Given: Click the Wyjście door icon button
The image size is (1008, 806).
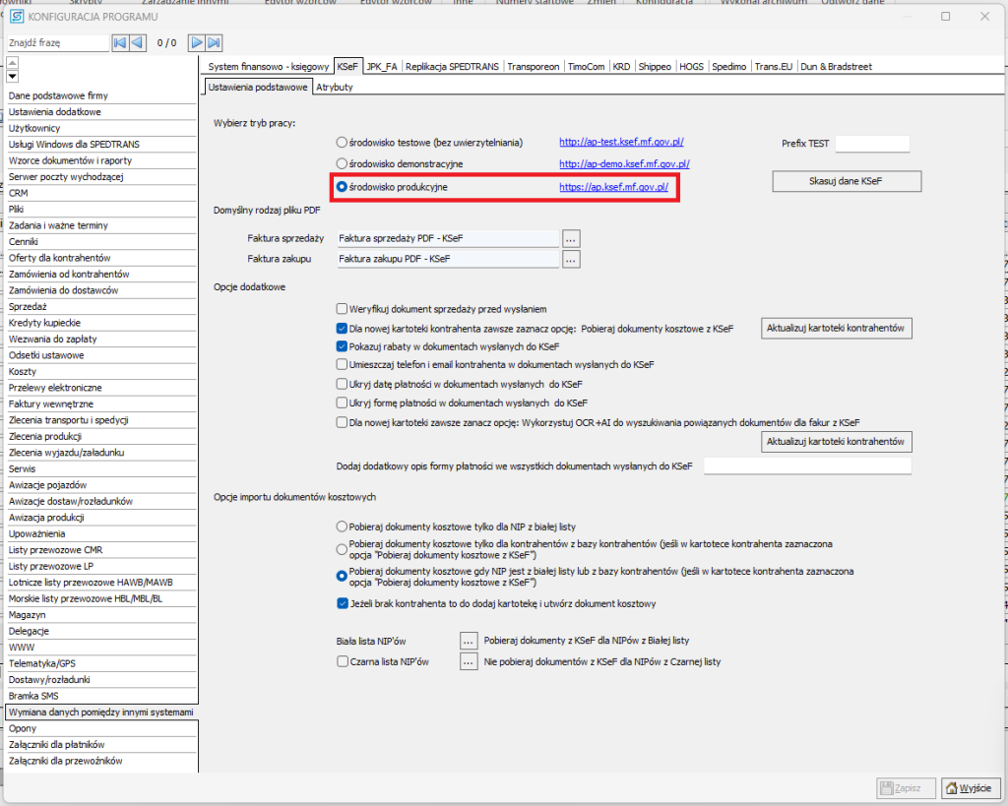Looking at the screenshot, I should click(x=966, y=788).
